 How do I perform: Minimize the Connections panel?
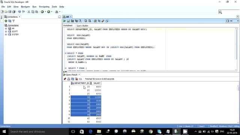point(59,17)
